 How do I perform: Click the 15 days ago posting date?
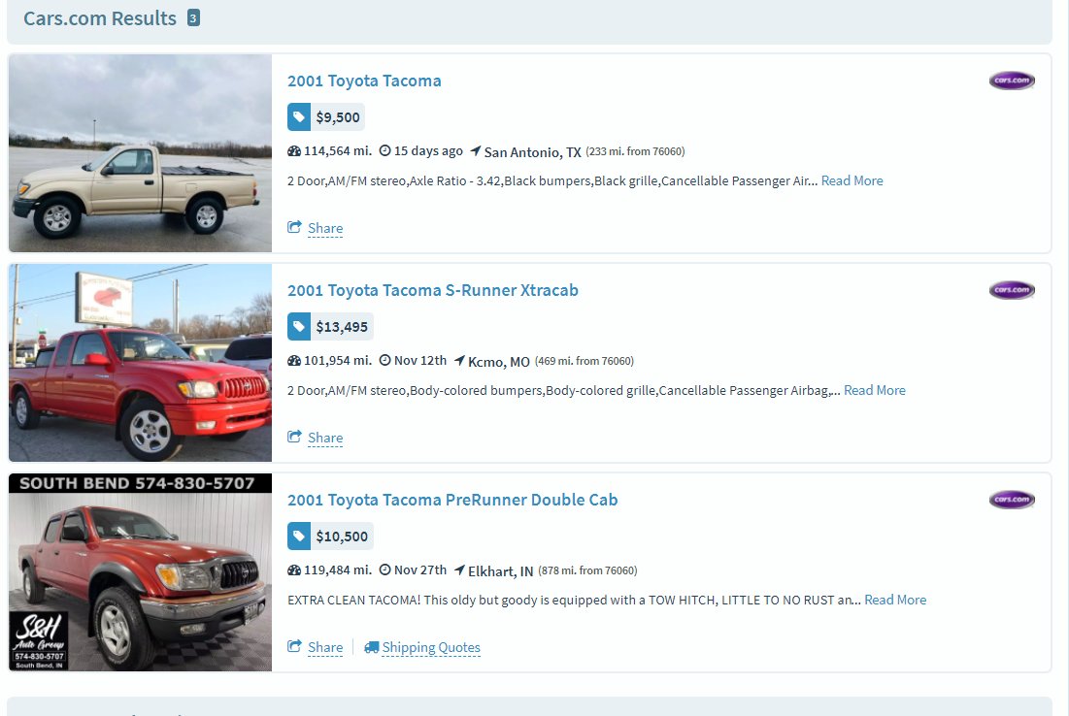428,151
